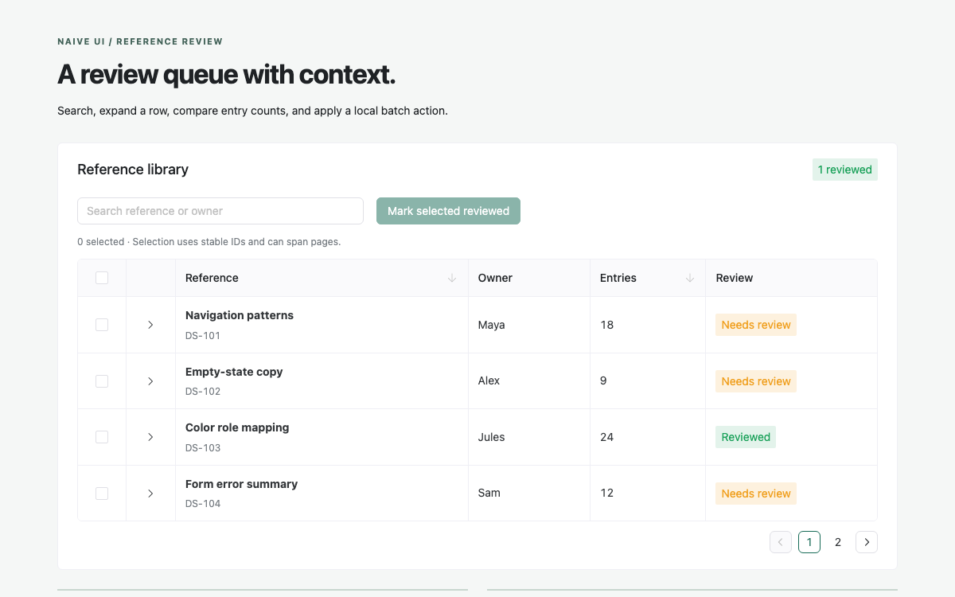Check the Color role mapping row checkbox
The height and width of the screenshot is (597, 955).
click(x=102, y=437)
